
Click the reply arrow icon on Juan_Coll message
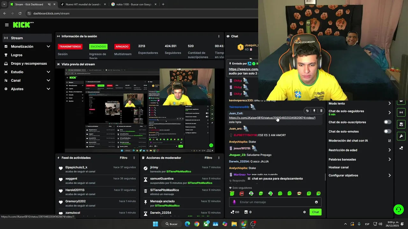point(307,111)
